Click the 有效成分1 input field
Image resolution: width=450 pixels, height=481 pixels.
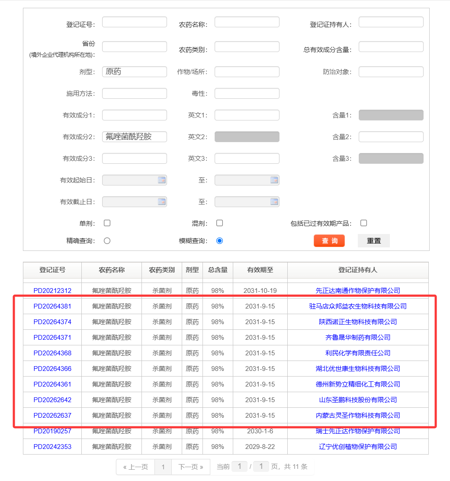coord(135,115)
